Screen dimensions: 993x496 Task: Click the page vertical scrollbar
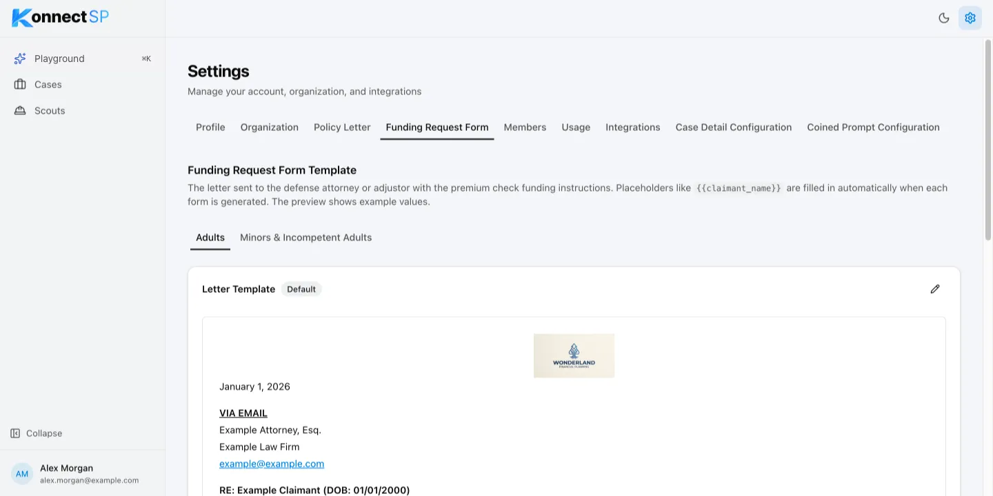point(987,139)
